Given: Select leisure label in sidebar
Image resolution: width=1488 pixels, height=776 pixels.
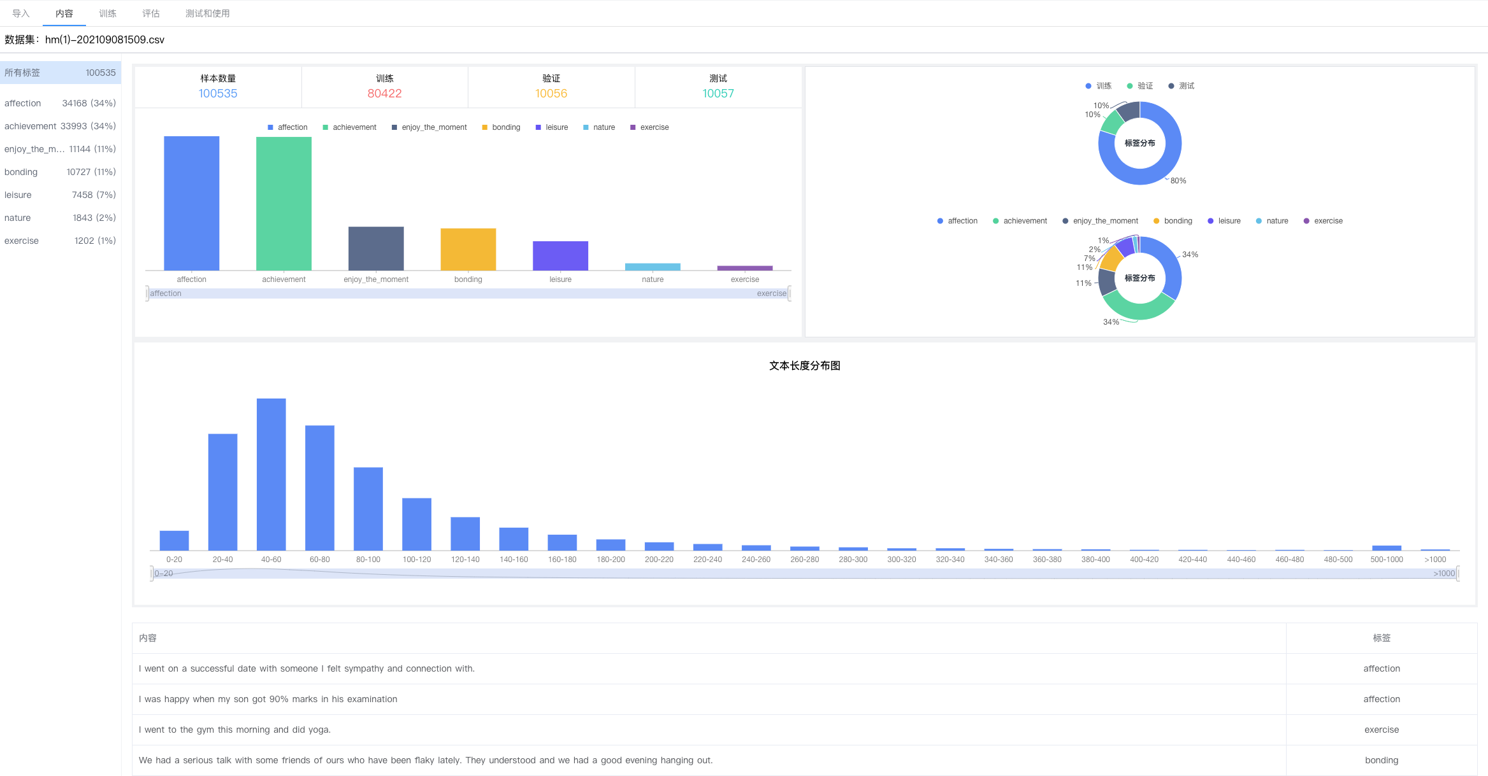Looking at the screenshot, I should [x=61, y=195].
